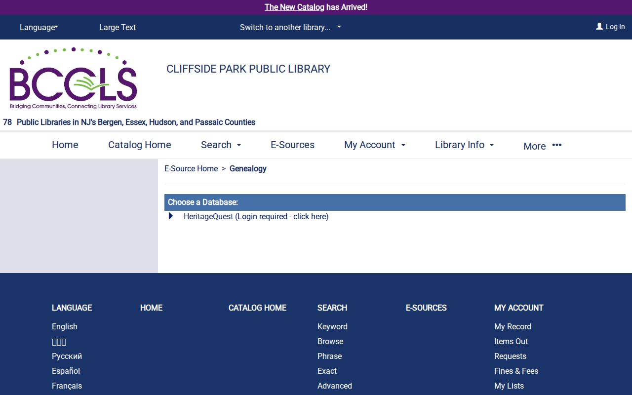Go to Home in navigation bar
Viewport: 632px width, 395px height.
click(x=65, y=145)
